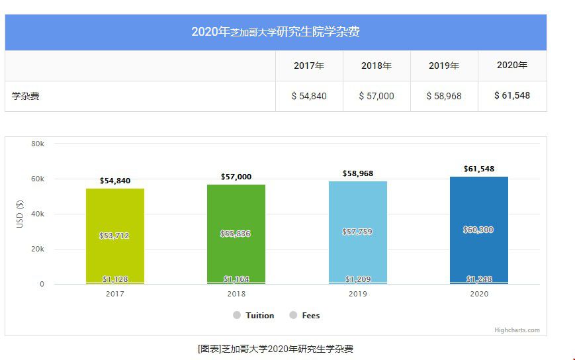Click the Tuition legend circle marker

click(x=237, y=315)
